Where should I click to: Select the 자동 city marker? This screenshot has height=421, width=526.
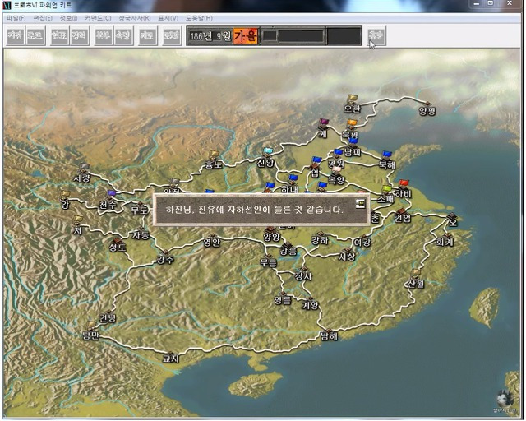click(141, 233)
